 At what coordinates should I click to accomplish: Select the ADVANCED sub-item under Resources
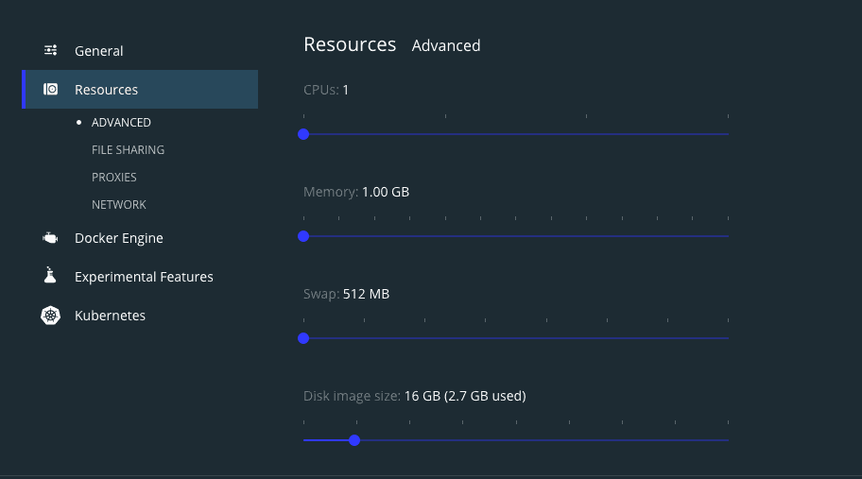click(121, 123)
